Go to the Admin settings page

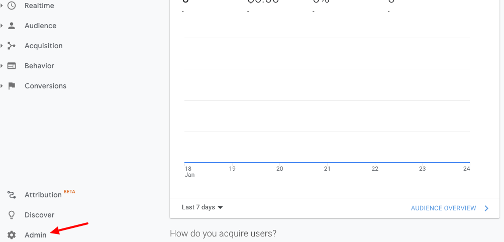click(x=35, y=235)
